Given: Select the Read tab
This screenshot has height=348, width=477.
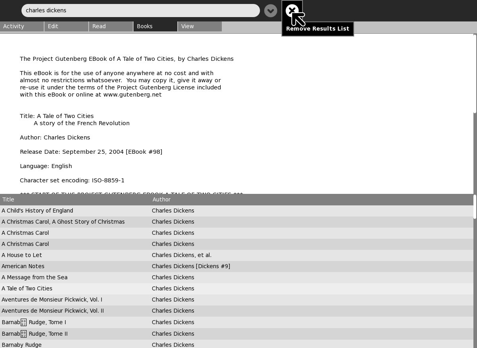Looking at the screenshot, I should (111, 26).
